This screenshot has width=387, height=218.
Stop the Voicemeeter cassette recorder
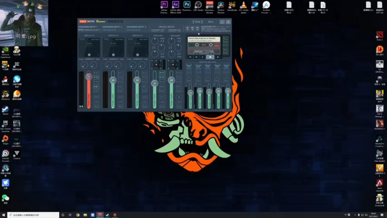[210, 57]
